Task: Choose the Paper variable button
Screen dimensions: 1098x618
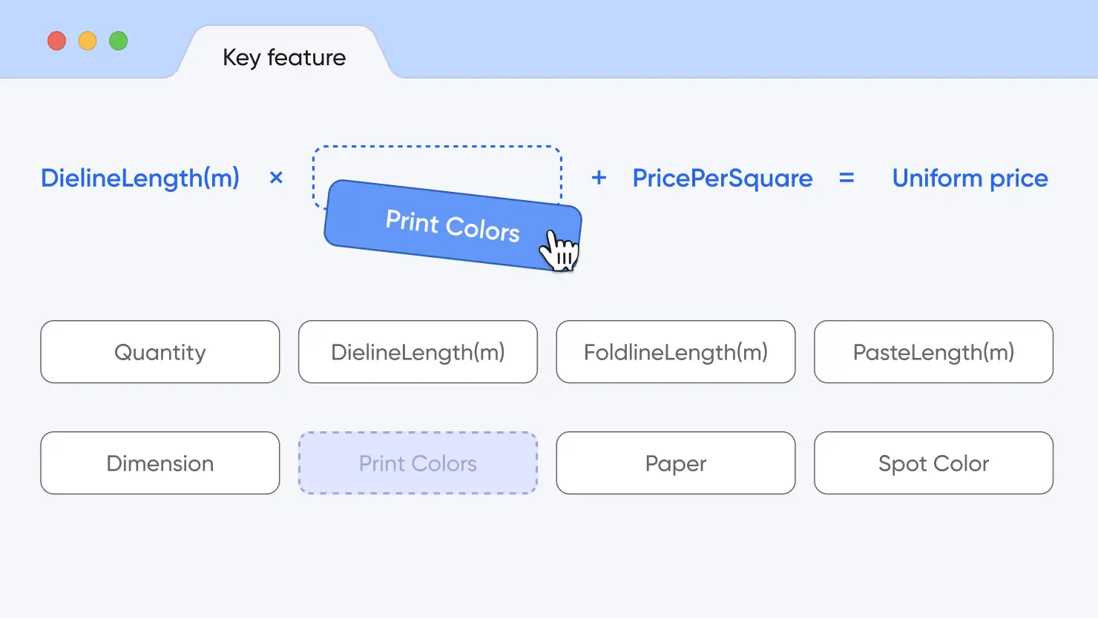Action: pos(676,463)
